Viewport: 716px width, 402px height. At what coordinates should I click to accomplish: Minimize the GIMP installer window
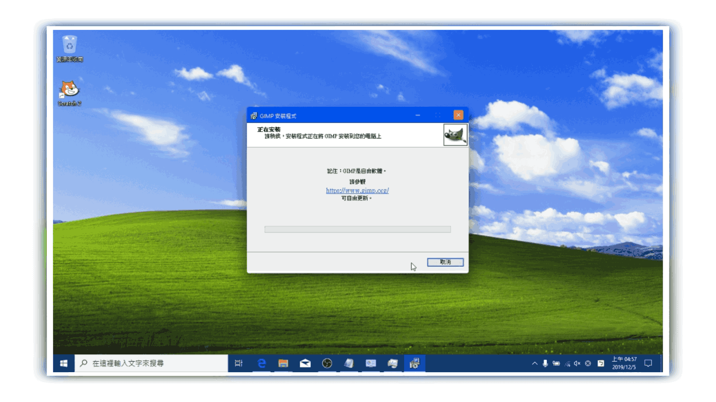(418, 115)
